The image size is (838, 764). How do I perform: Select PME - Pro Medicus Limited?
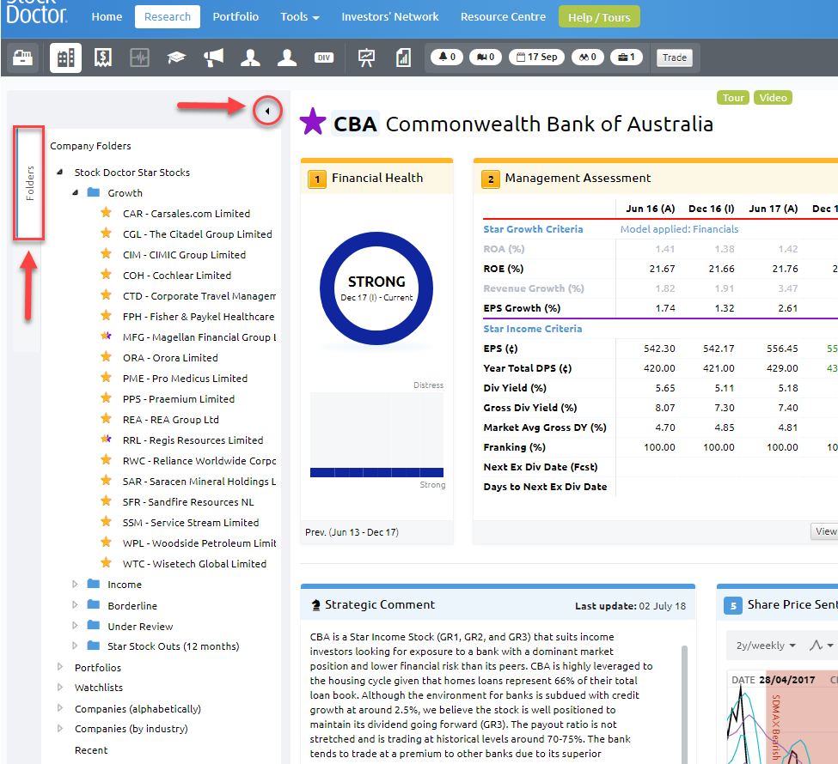coord(185,379)
